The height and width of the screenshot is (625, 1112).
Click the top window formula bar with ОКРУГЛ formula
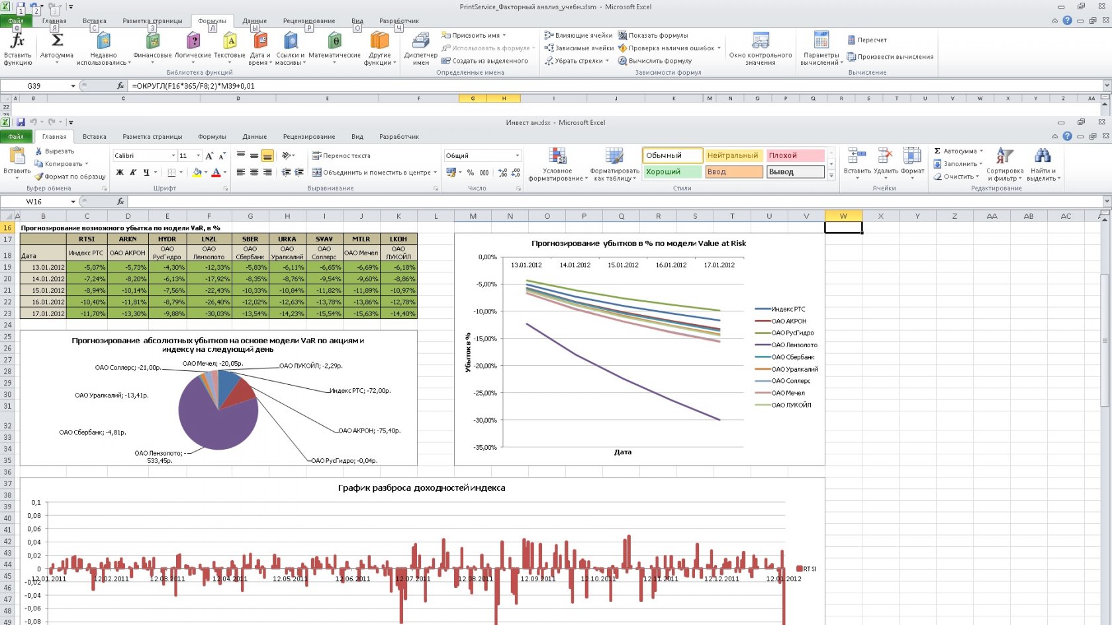click(616, 86)
